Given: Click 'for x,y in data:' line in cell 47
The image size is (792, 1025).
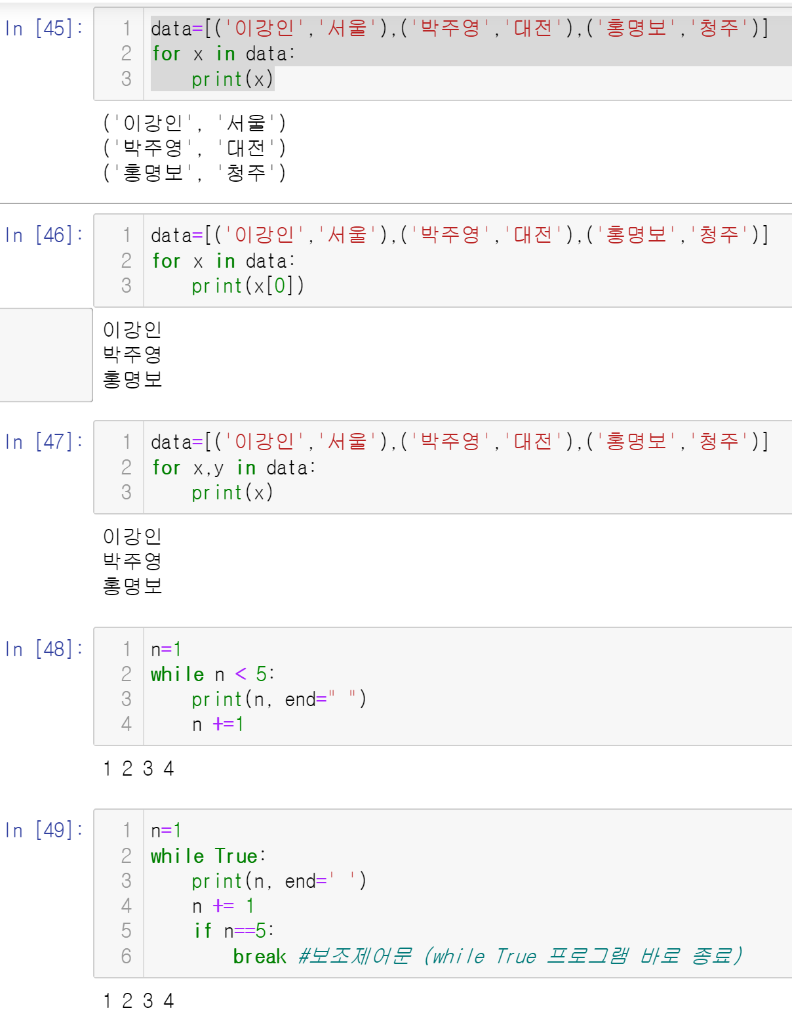Looking at the screenshot, I should (x=233, y=468).
